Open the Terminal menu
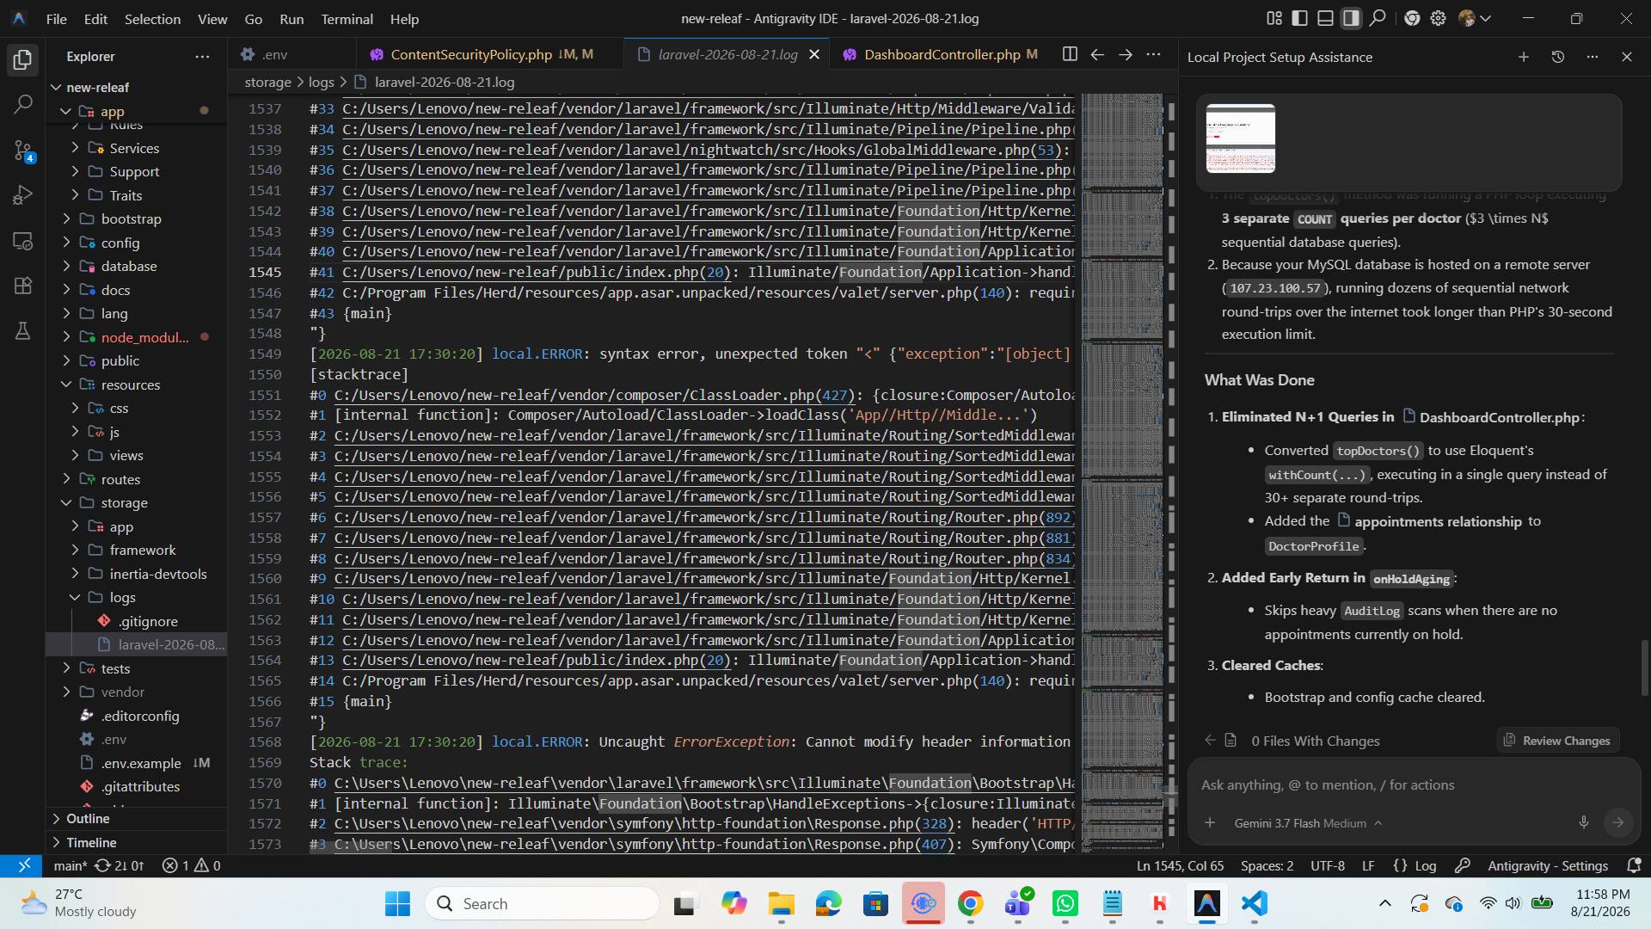This screenshot has height=929, width=1651. (347, 18)
